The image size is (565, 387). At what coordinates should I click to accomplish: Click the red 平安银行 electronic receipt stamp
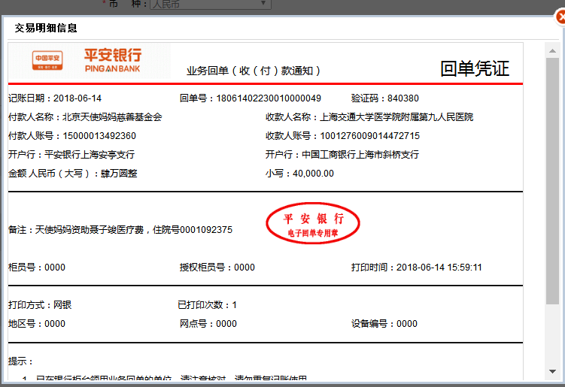coord(313,224)
